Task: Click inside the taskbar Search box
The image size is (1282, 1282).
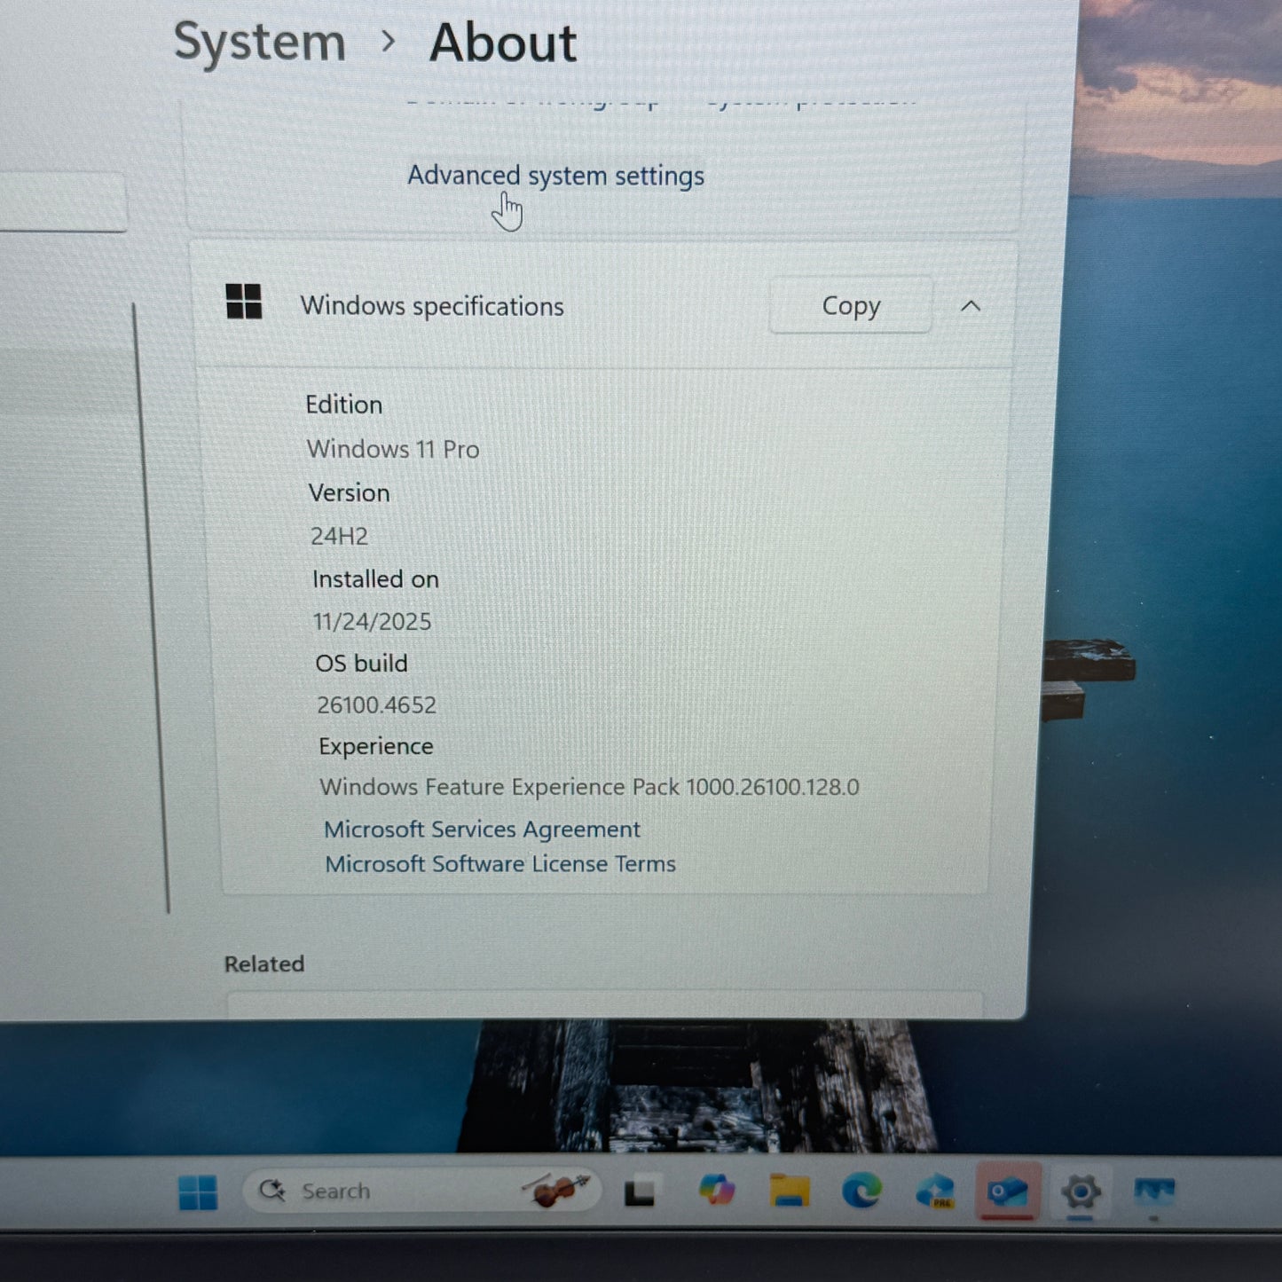Action: (x=373, y=1191)
